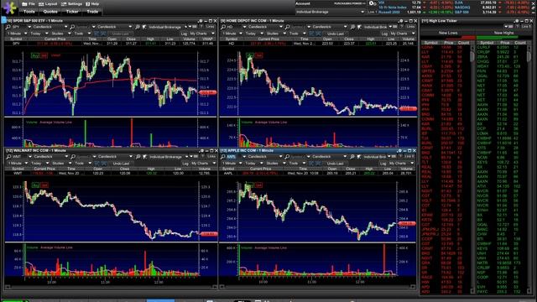Click the symbol search magnifier in Apple chart
Screen dimensions: 537x302
(x=222, y=157)
